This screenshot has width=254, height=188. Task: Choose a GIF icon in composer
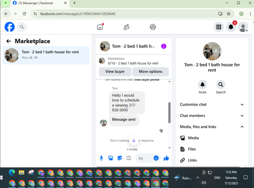coord(129,158)
